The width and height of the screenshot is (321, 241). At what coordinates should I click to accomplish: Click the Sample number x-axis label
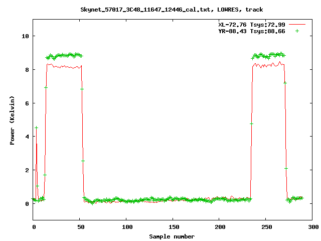[x=172, y=236]
